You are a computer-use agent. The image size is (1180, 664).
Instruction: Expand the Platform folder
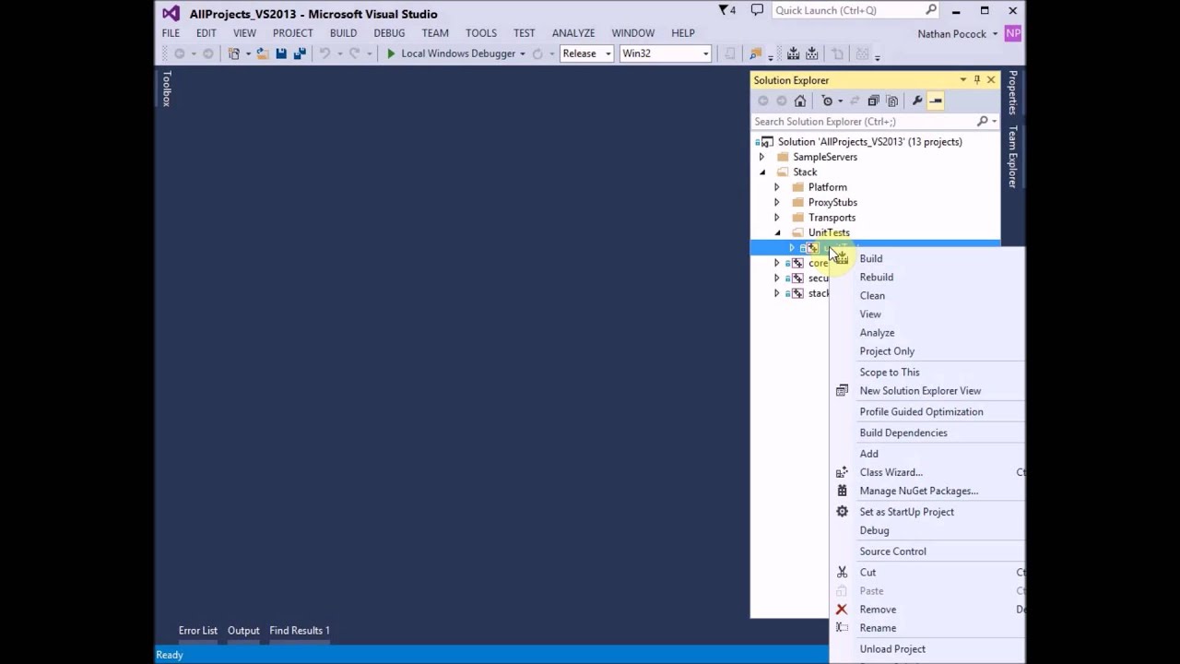(776, 187)
